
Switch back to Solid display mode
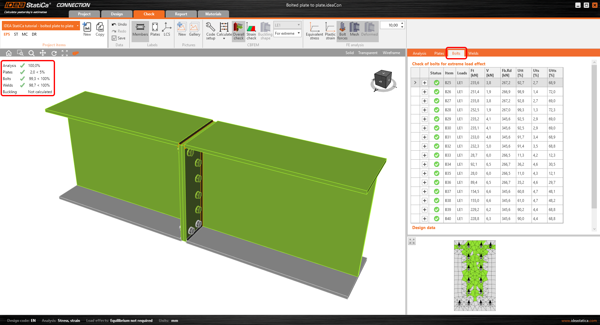pyautogui.click(x=349, y=53)
